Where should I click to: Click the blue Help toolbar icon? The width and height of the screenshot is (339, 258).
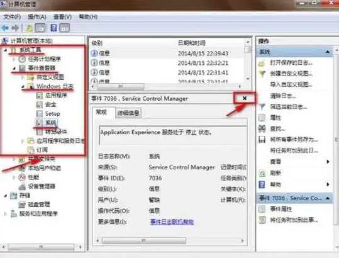point(53,28)
